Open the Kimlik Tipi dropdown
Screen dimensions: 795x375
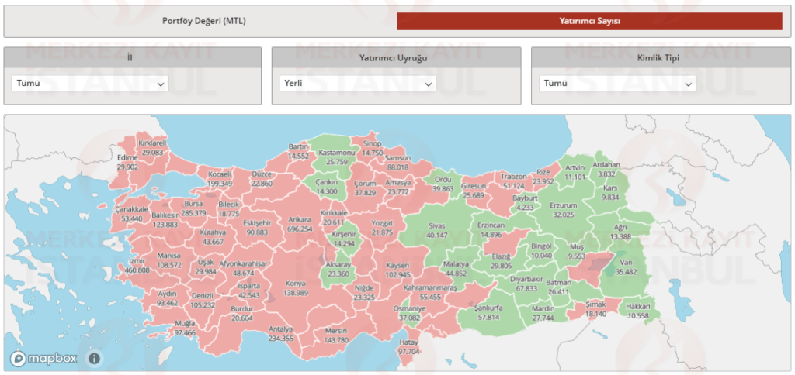pos(617,84)
